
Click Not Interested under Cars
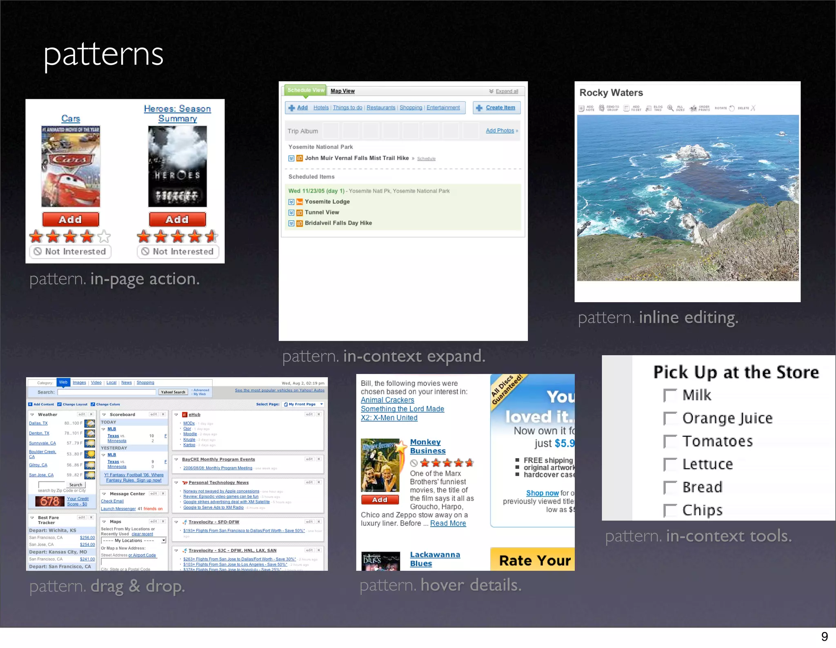(x=70, y=252)
